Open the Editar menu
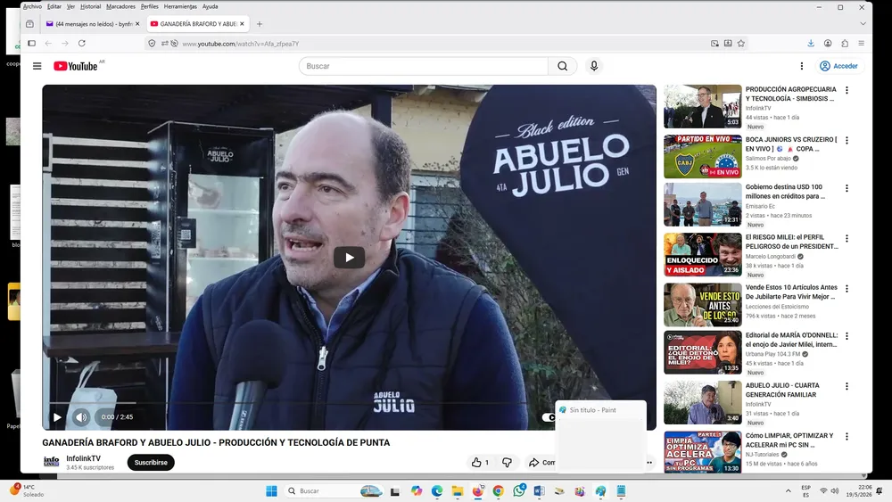 54,6
